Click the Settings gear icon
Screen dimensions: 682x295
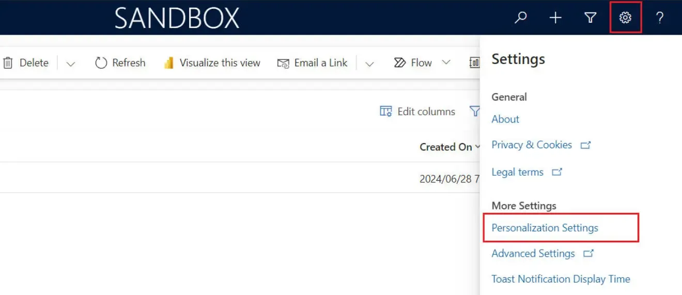[625, 18]
